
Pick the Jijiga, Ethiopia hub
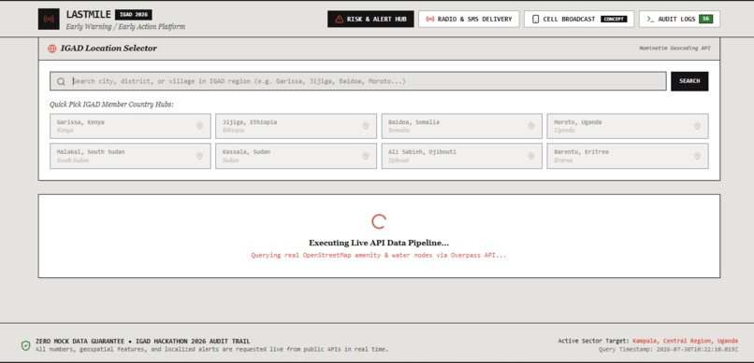click(x=296, y=126)
